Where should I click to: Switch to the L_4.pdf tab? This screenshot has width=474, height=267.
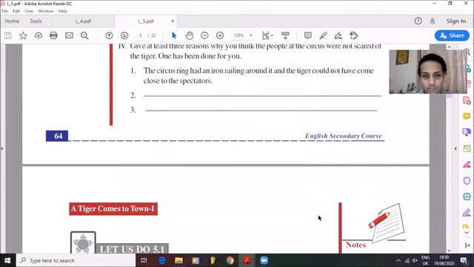pos(83,22)
